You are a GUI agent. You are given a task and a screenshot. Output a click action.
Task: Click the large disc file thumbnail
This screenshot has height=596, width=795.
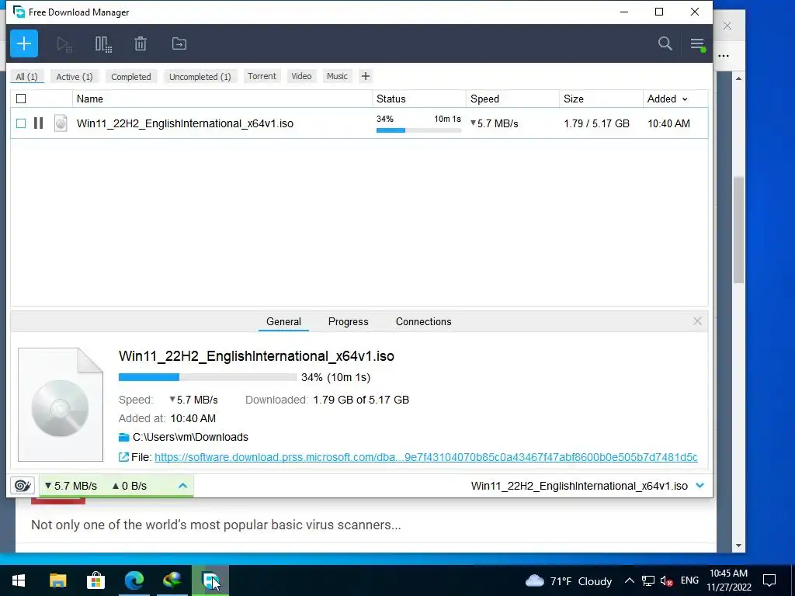pyautogui.click(x=61, y=404)
